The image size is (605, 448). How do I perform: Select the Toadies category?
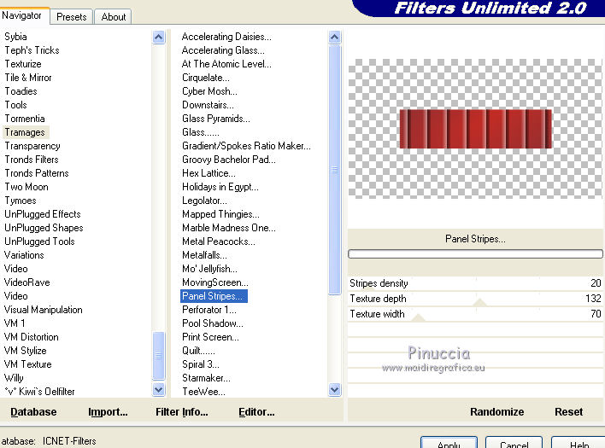pyautogui.click(x=21, y=91)
